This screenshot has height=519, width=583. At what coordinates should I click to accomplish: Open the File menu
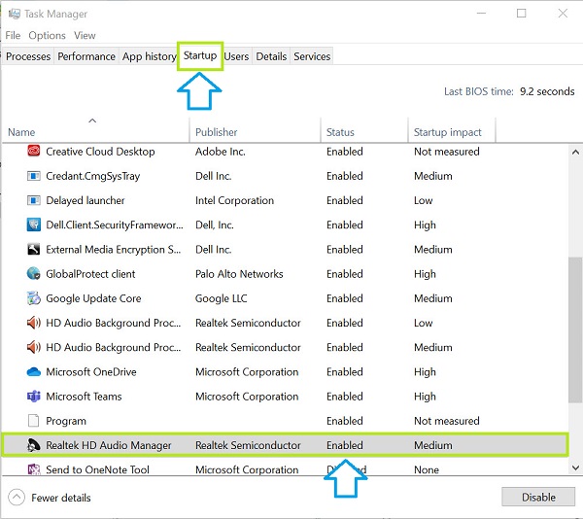(x=13, y=35)
